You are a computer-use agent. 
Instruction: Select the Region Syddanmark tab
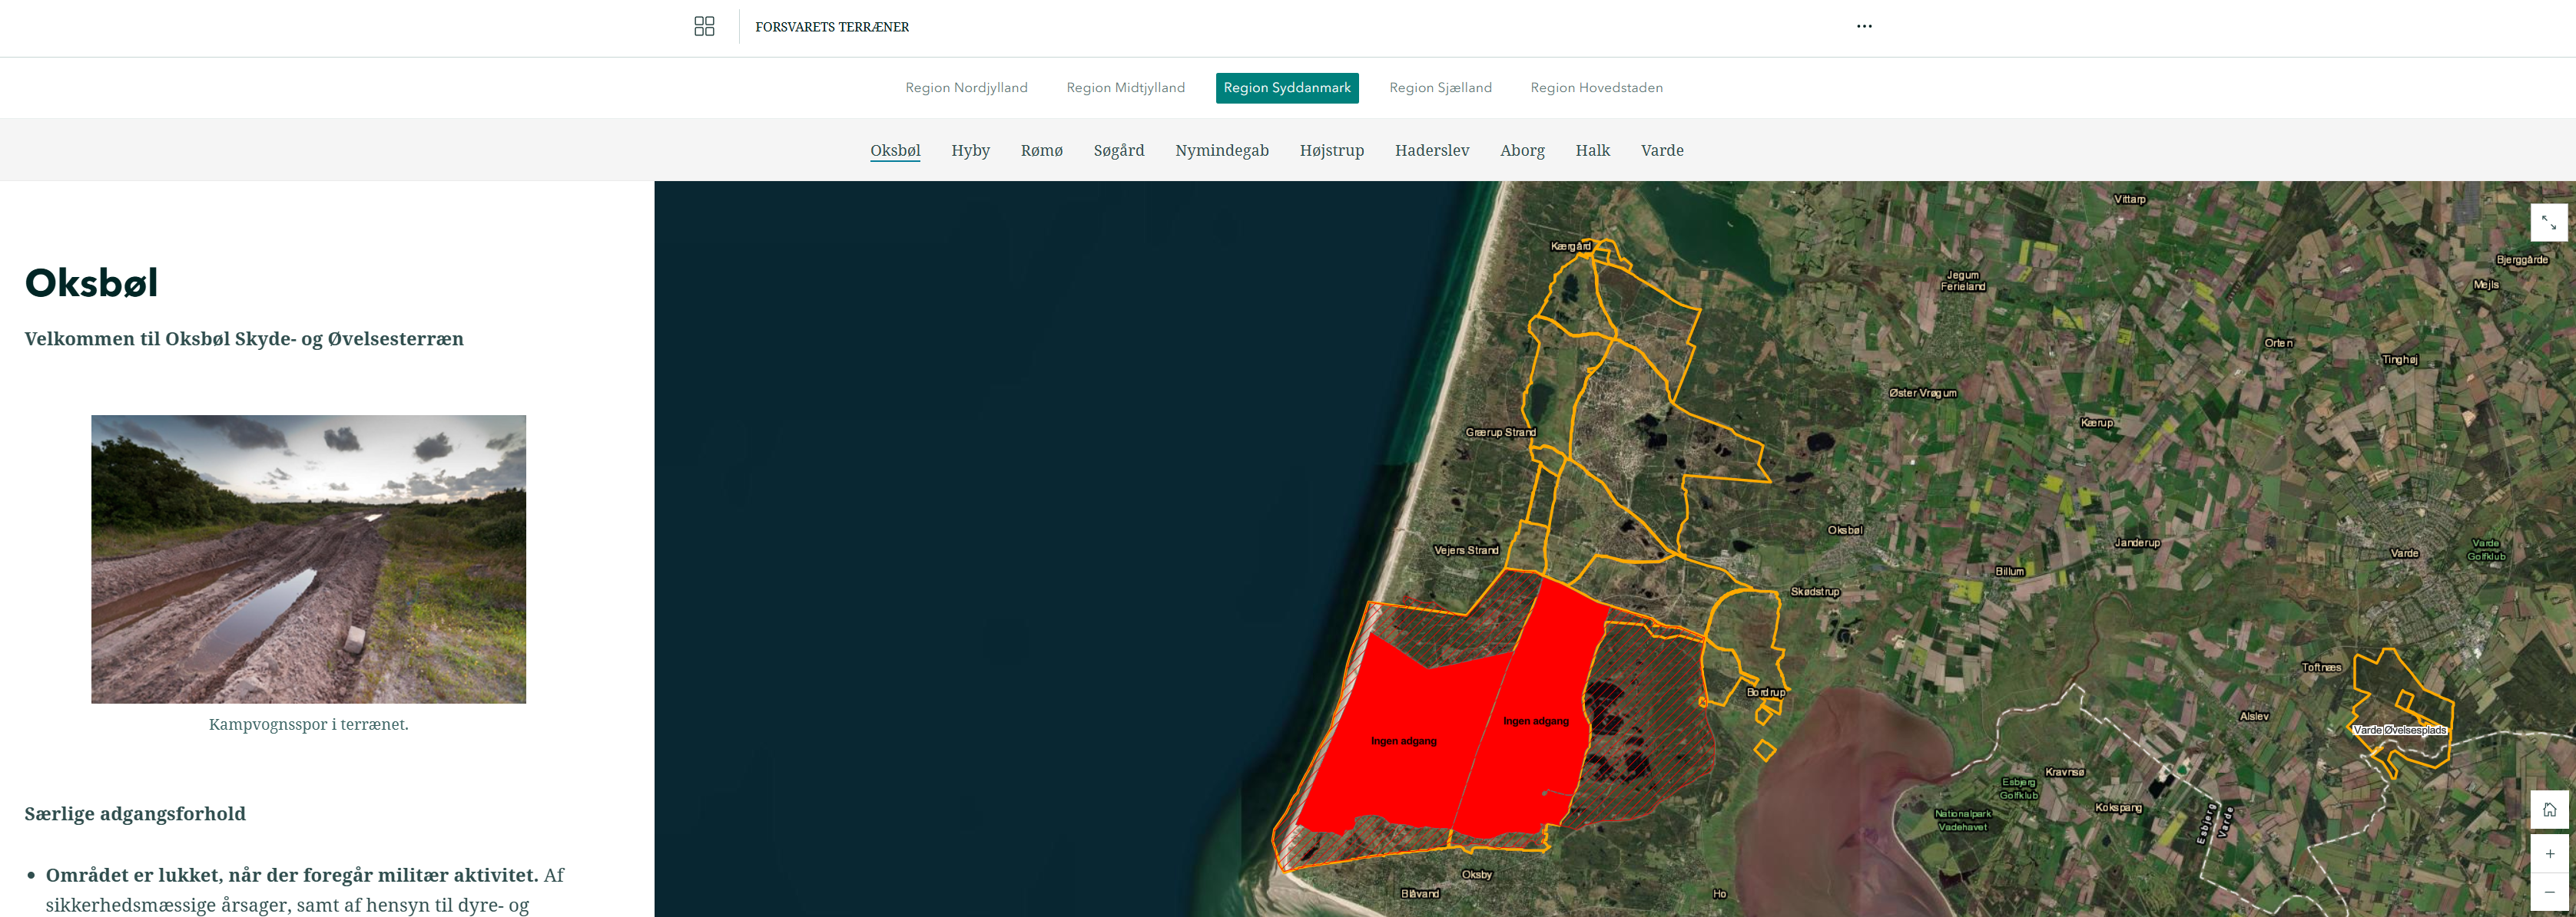pyautogui.click(x=1286, y=88)
